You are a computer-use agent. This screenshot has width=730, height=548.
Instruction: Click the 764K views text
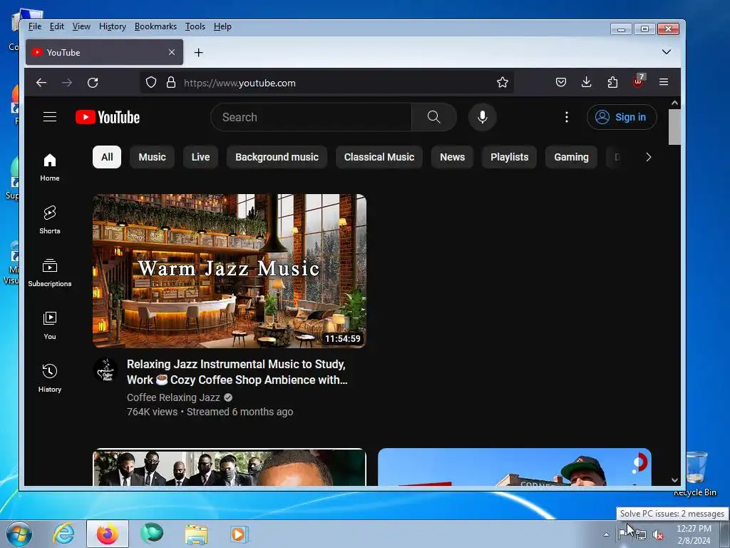coord(152,412)
